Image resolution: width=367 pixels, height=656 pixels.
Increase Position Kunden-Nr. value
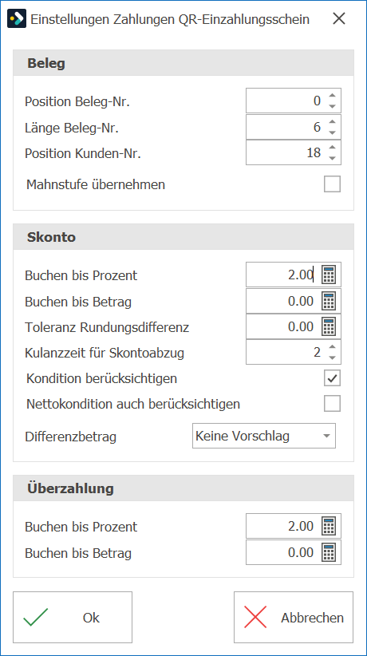click(x=332, y=148)
